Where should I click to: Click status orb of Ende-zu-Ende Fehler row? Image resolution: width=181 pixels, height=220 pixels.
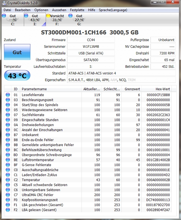(x=8, y=140)
